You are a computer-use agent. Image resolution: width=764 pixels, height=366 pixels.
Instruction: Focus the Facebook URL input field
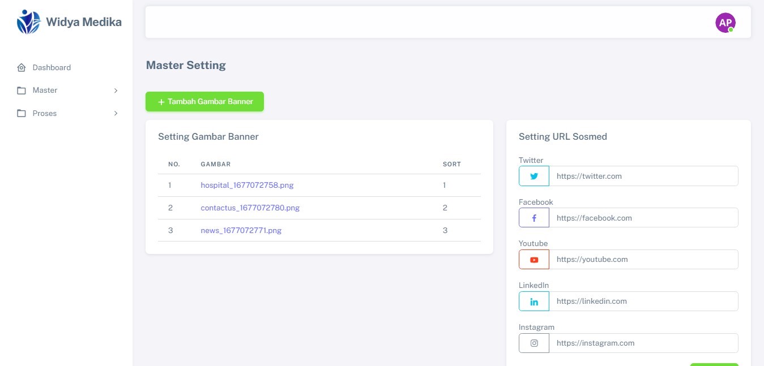tap(643, 218)
